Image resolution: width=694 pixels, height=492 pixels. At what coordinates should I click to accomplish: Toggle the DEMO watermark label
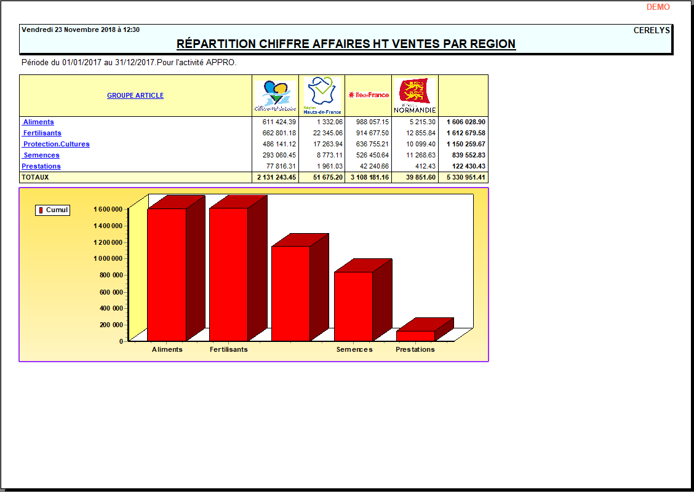pos(658,7)
